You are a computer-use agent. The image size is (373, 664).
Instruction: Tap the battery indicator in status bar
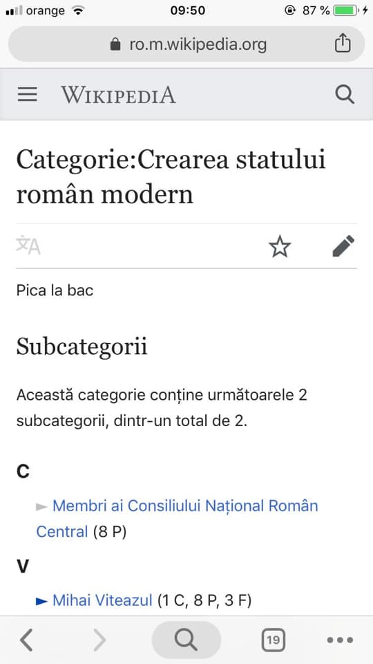(346, 10)
